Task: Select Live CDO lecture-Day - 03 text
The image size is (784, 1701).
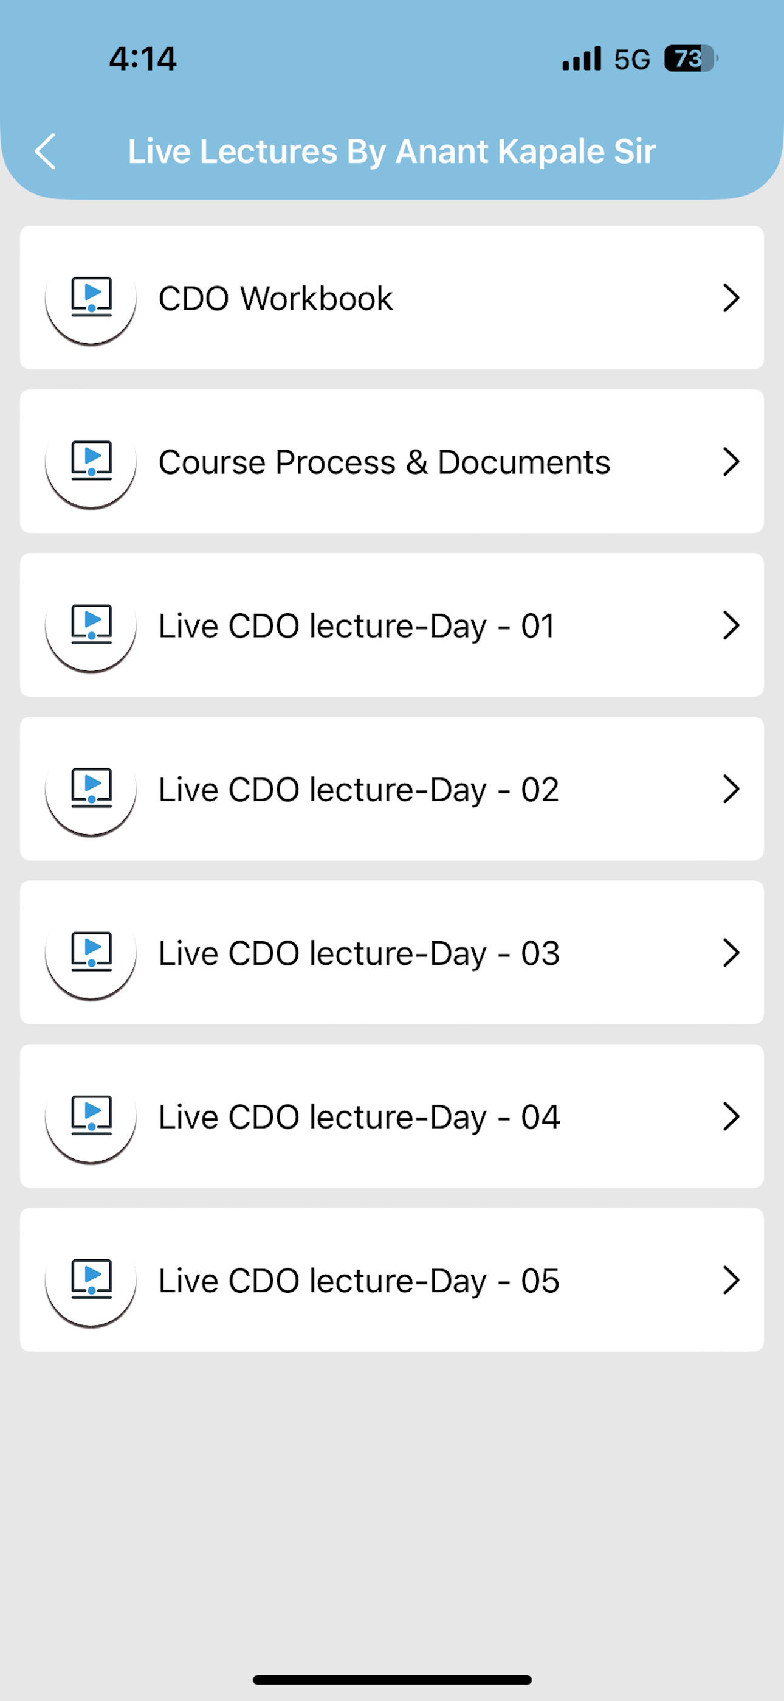Action: pyautogui.click(x=359, y=953)
